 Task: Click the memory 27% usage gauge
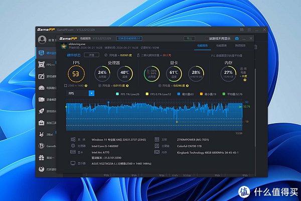[228, 74]
